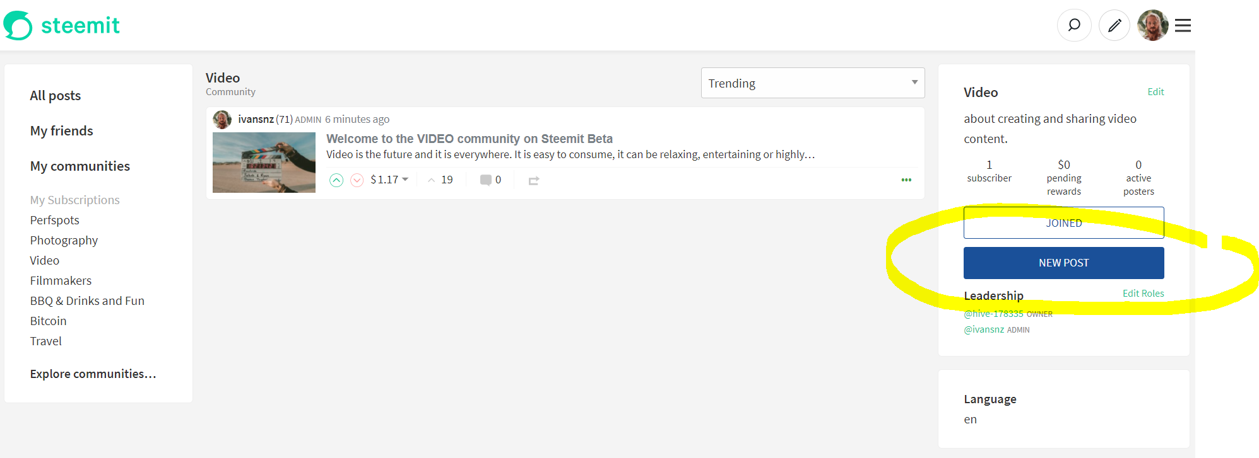The height and width of the screenshot is (458, 1259).
Task: Select Filmmakers community
Action: click(x=61, y=281)
